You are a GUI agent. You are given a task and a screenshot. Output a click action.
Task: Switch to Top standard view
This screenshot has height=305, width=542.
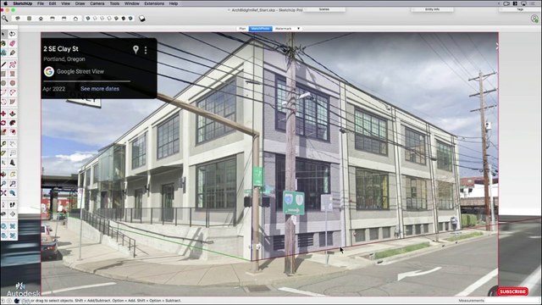click(29, 19)
